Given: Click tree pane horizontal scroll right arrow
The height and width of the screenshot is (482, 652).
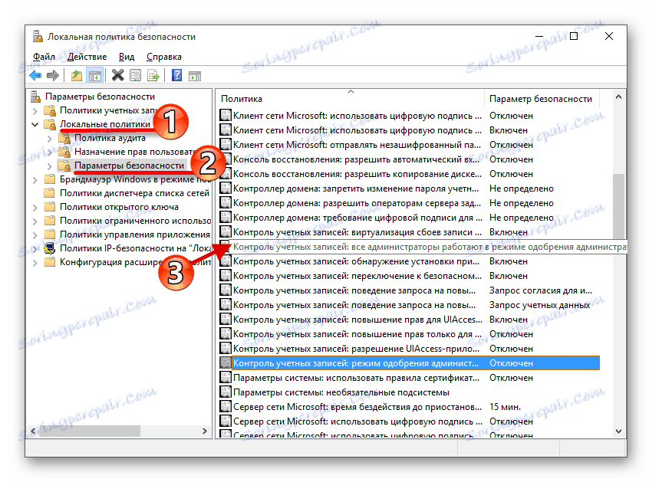Looking at the screenshot, I should click(205, 431).
